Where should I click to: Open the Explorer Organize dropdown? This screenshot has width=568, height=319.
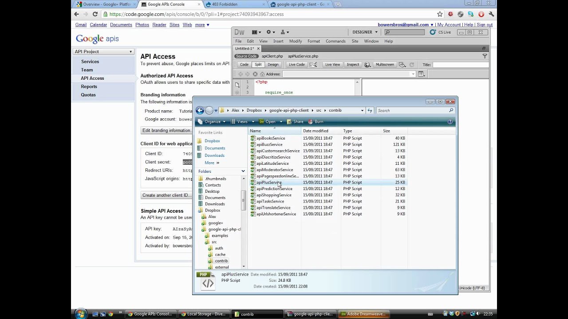212,121
